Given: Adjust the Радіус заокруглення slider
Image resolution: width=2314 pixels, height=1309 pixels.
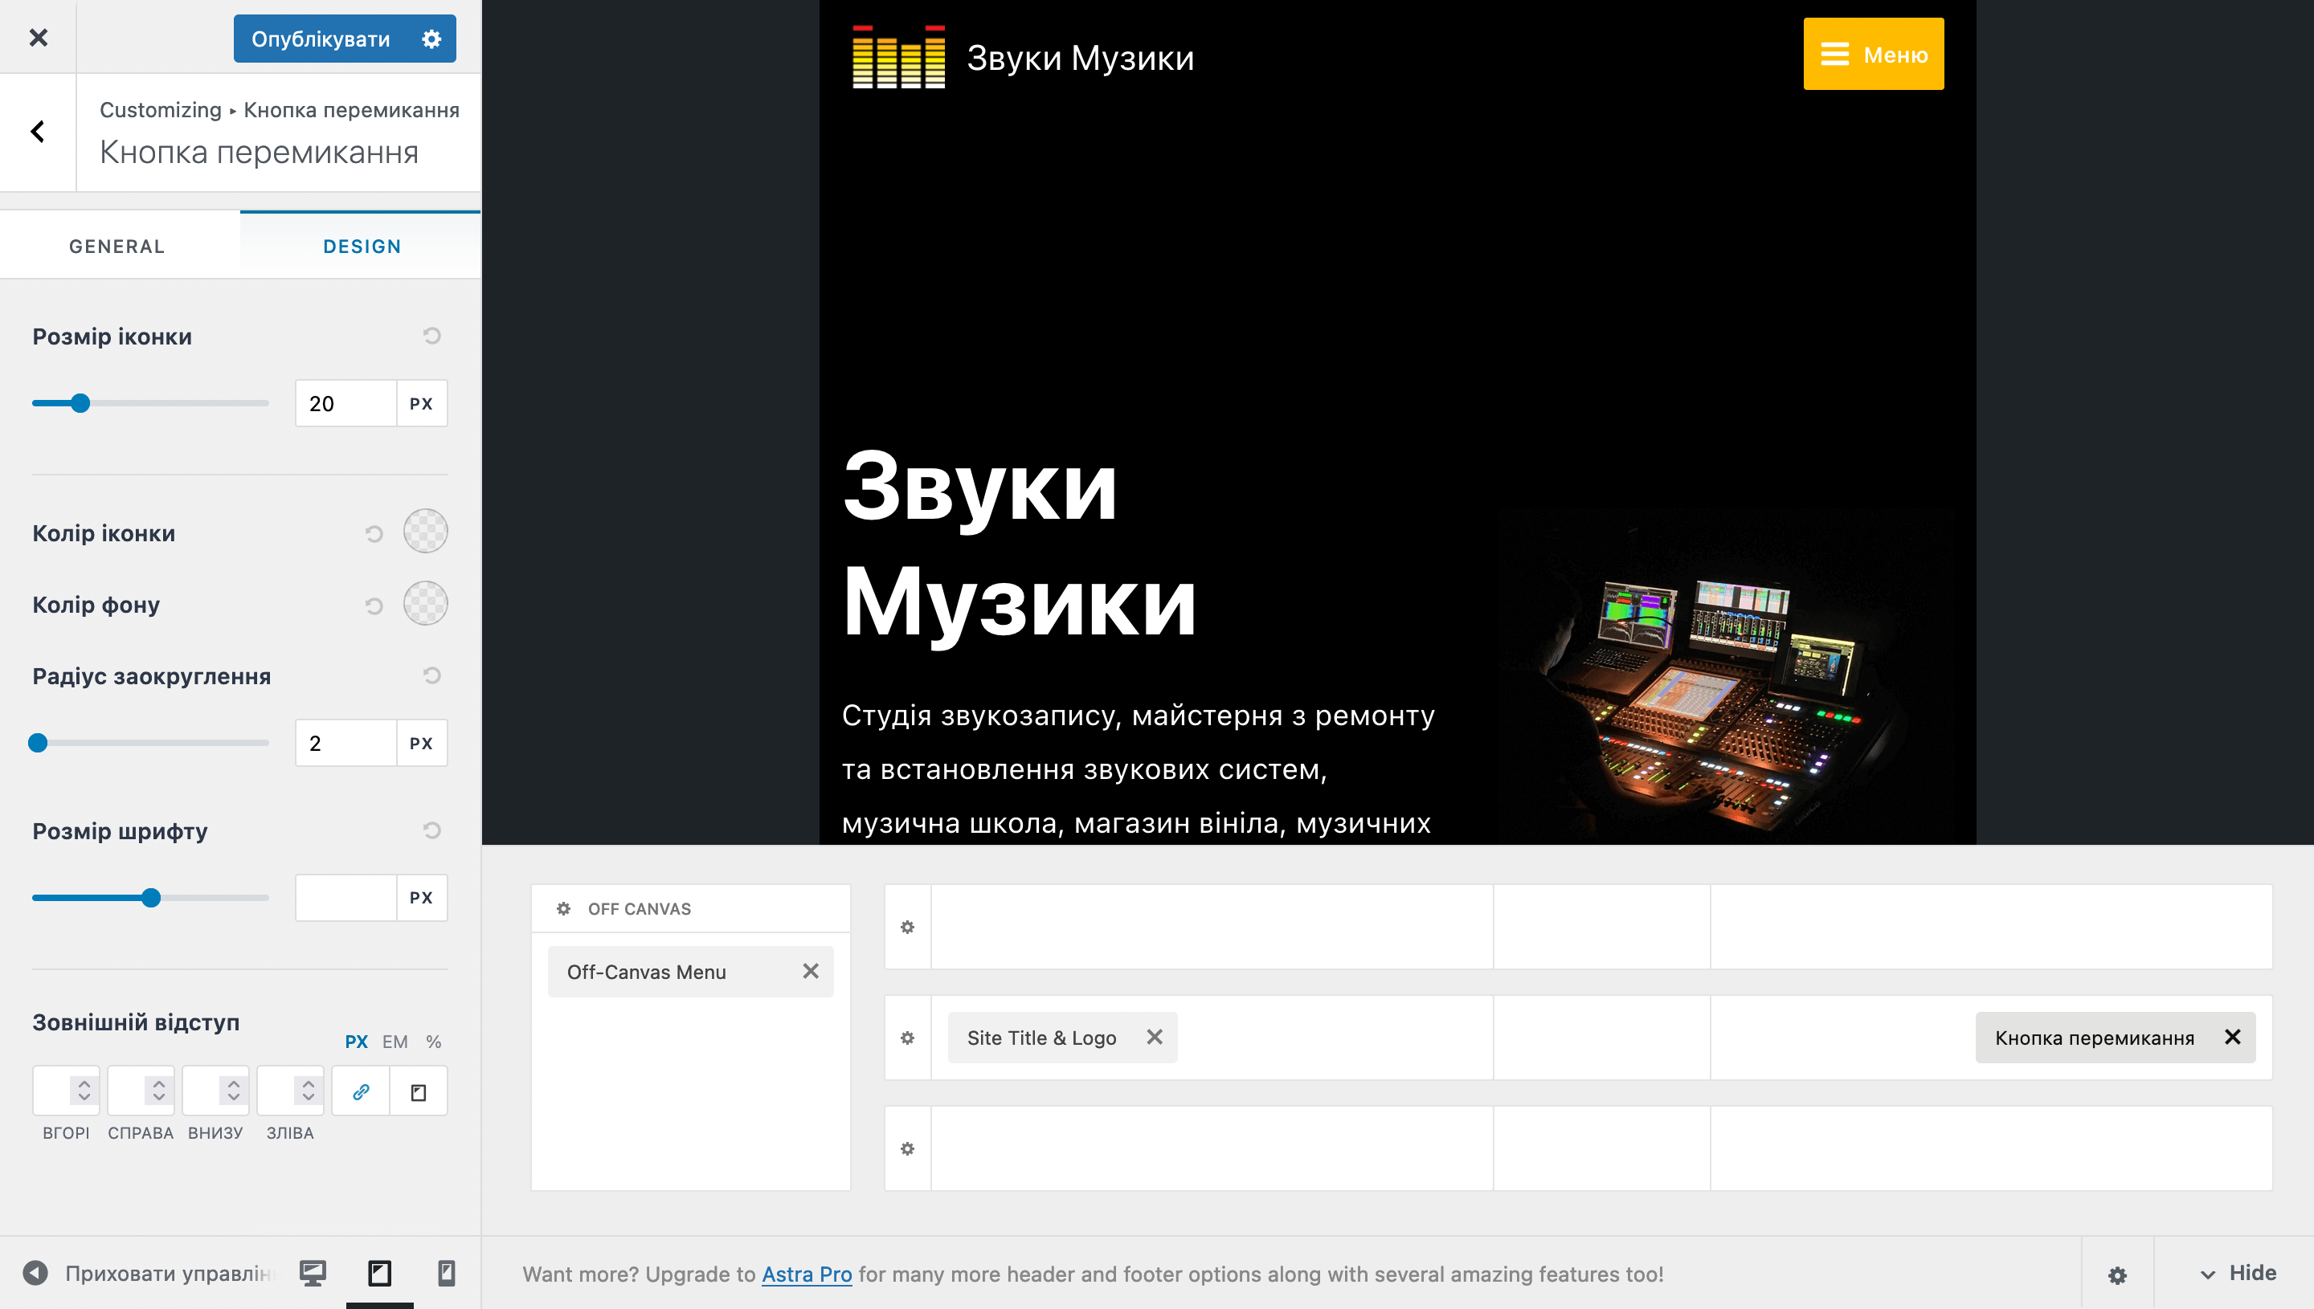Looking at the screenshot, I should point(38,743).
